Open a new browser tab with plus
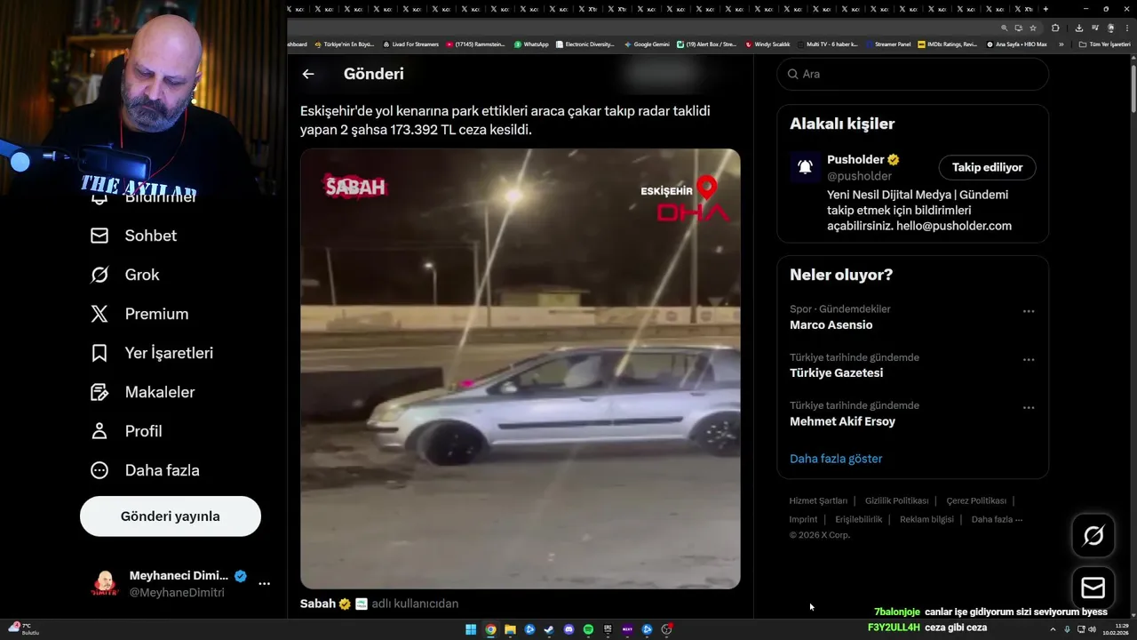 click(1045, 9)
